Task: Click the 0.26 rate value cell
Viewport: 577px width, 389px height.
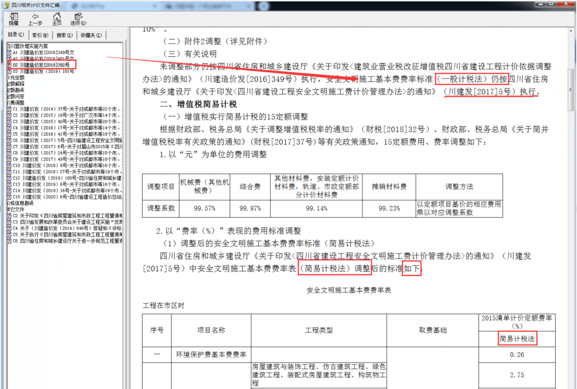Action: point(517,354)
